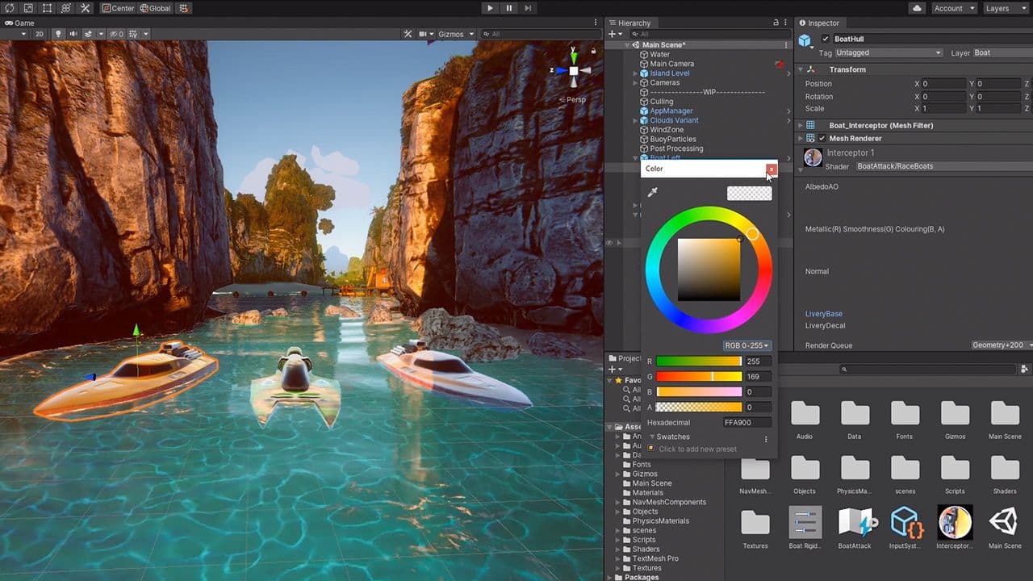This screenshot has width=1033, height=581.
Task: Select the Rotate tool in top toolbar
Action: point(10,8)
